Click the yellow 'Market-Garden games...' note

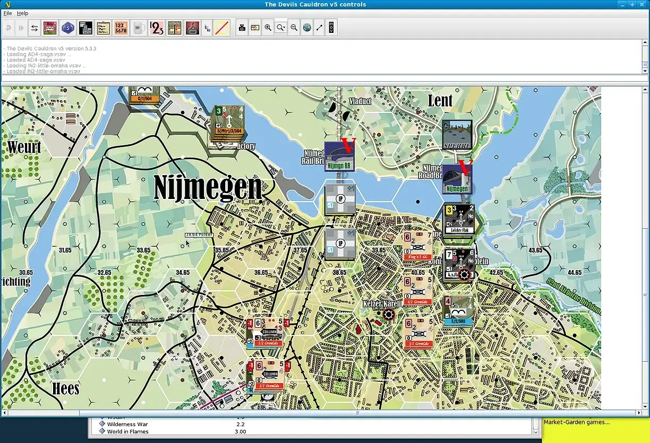[x=577, y=422]
